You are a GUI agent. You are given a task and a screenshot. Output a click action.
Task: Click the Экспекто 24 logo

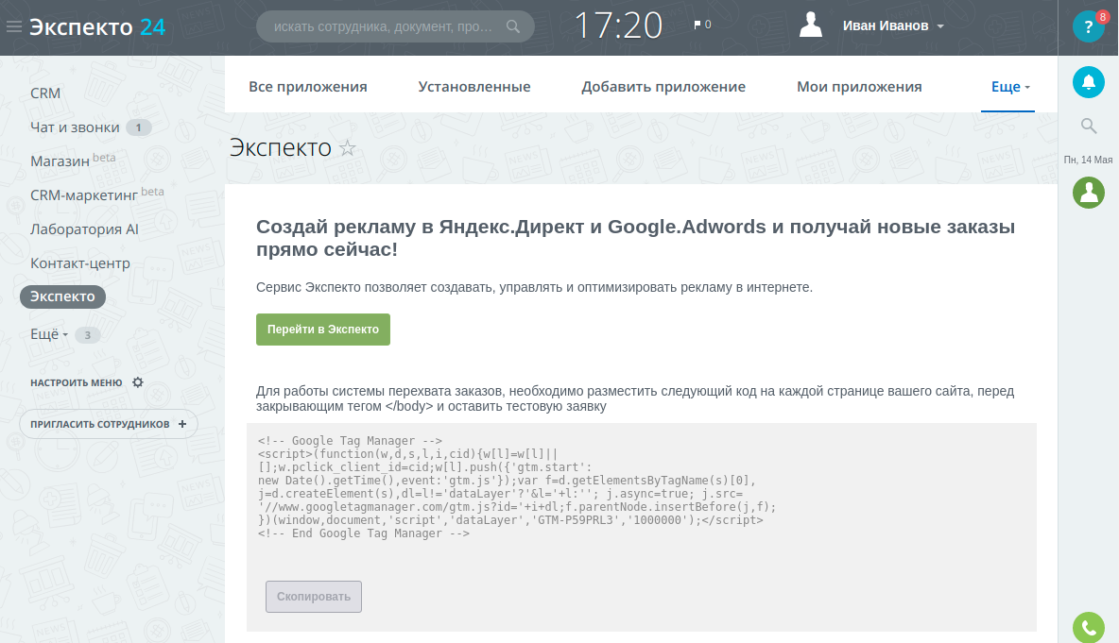click(x=97, y=27)
